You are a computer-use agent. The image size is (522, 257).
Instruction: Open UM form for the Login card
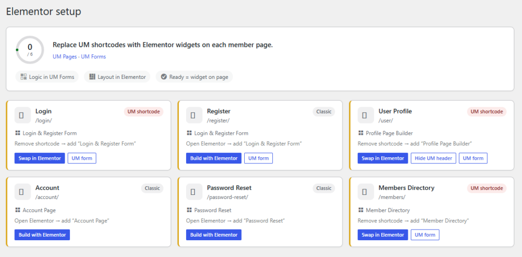(x=82, y=158)
